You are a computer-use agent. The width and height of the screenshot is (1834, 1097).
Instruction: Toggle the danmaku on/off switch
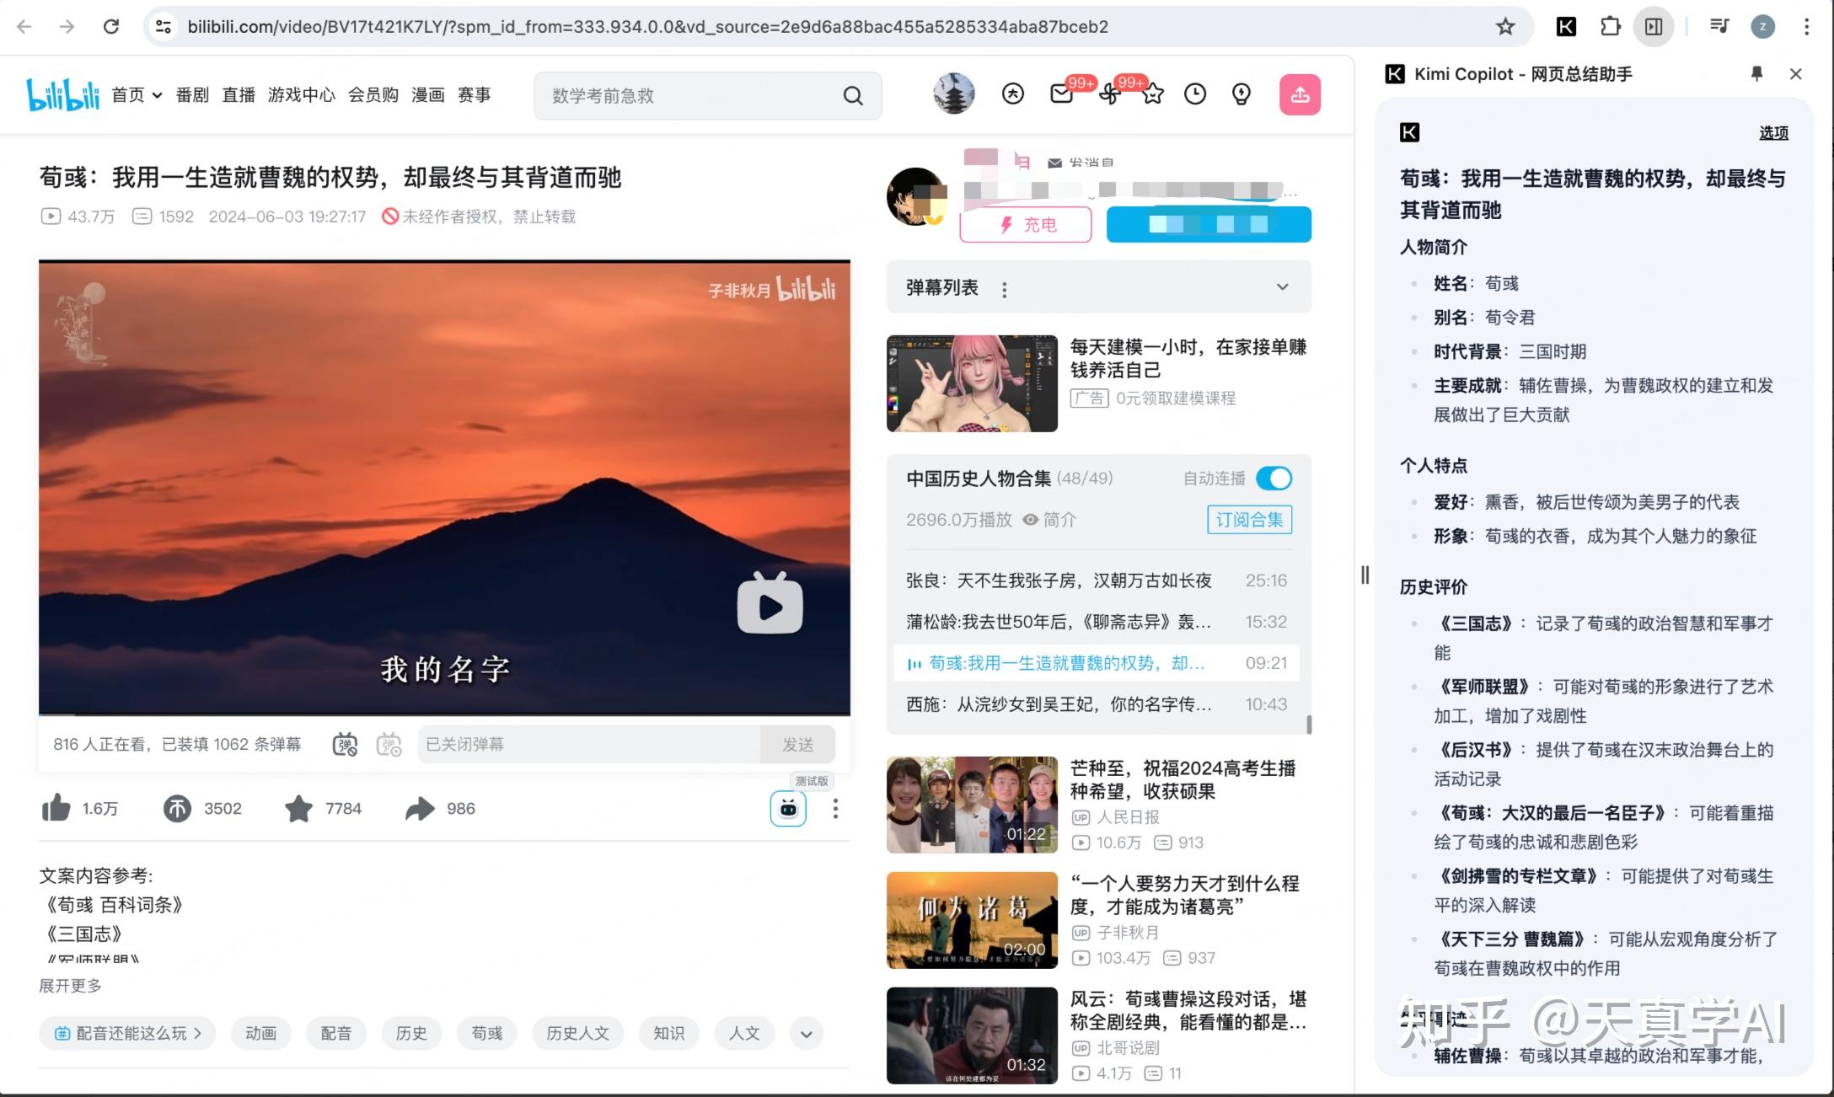344,744
